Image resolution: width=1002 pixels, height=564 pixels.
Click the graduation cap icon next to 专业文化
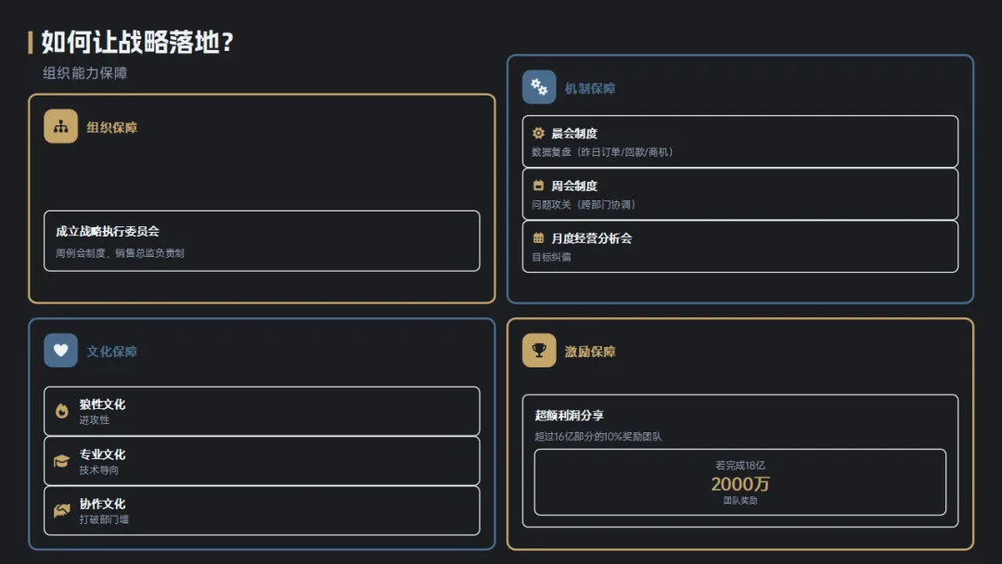tap(62, 461)
